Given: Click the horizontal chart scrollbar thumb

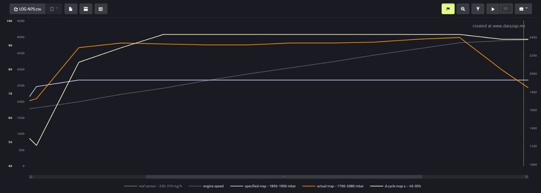Looking at the screenshot, I should coord(284,177).
